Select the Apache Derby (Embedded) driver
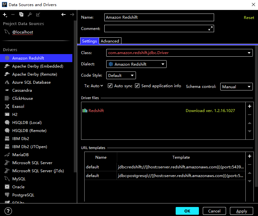The height and width of the screenshot is (216, 258). [36, 66]
